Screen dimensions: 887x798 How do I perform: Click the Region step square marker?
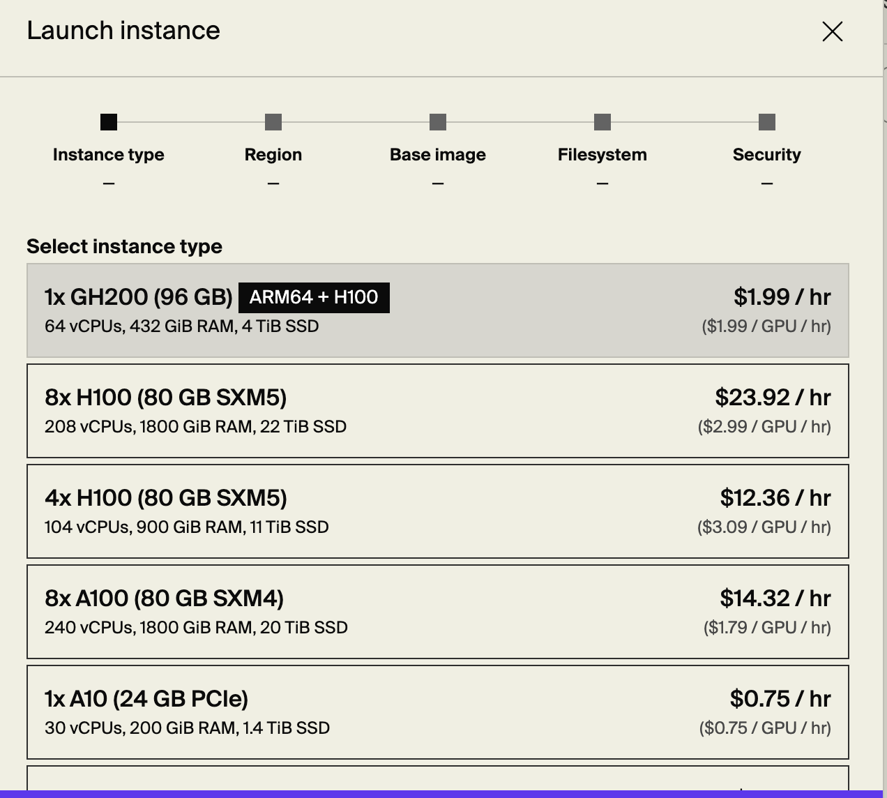coord(273,122)
